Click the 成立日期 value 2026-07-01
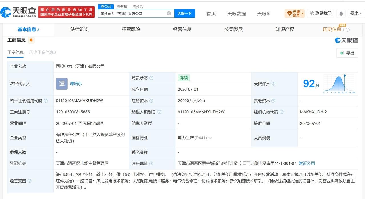 (188, 89)
